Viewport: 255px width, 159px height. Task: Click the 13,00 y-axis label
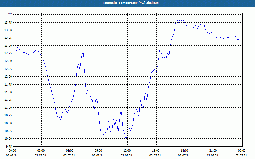pos(8,45)
